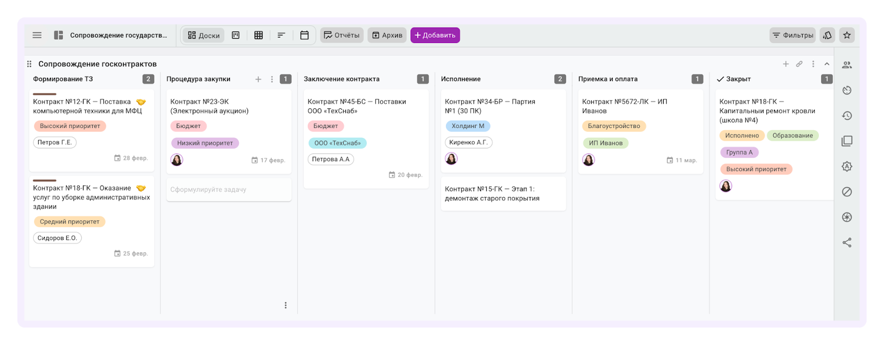
Task: Click the Исполнено tag
Action: click(742, 136)
